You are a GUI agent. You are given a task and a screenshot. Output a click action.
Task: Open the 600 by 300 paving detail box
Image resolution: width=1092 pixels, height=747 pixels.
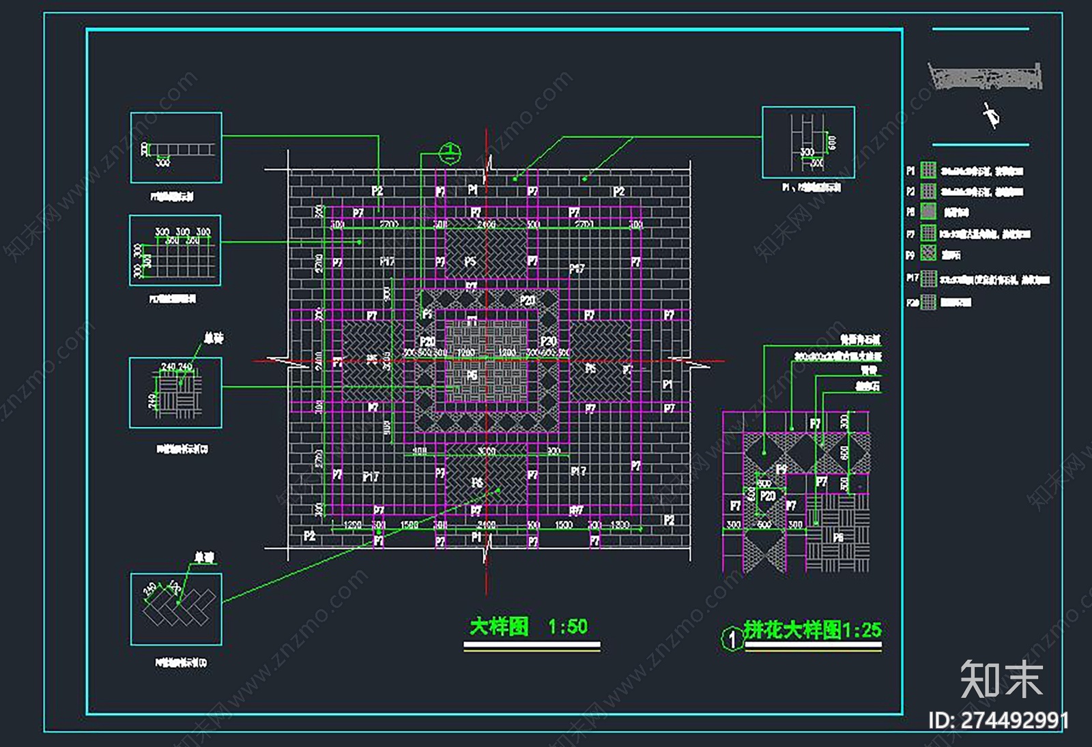pyautogui.click(x=809, y=143)
